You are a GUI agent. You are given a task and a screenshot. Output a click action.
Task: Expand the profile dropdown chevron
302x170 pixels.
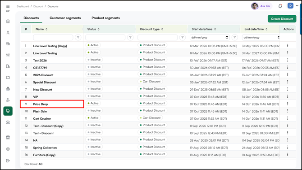[x=297, y=6]
